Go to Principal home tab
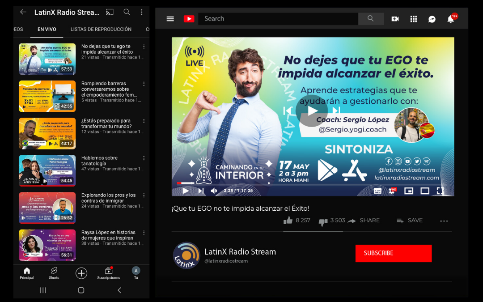Screen dimensions: 483x302 click(27, 273)
